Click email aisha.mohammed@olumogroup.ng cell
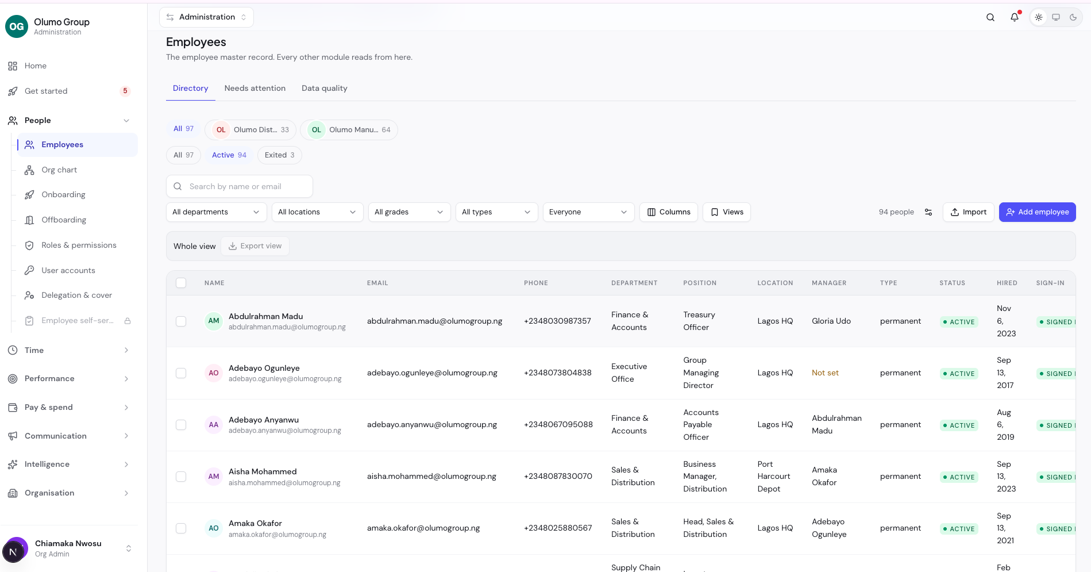 [431, 477]
